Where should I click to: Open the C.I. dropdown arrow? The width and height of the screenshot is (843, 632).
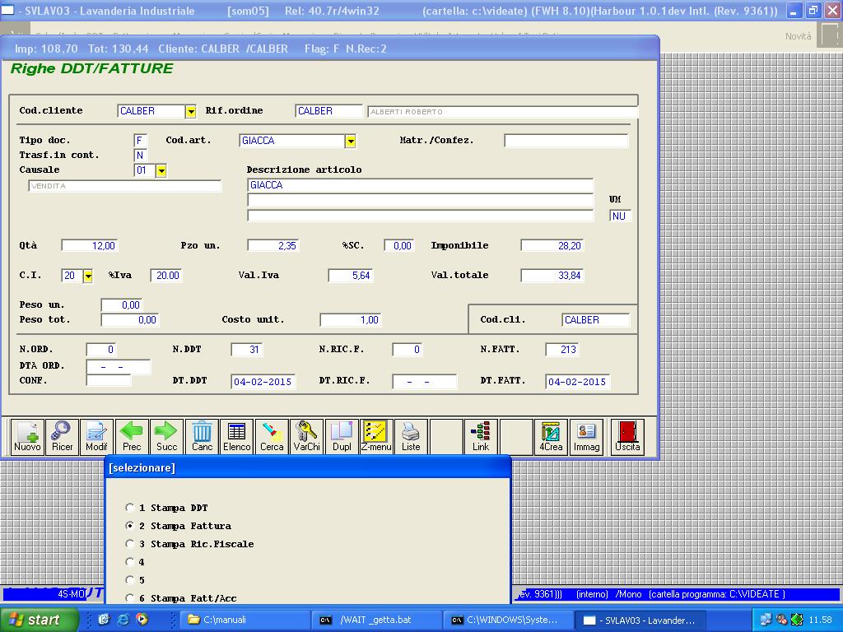tap(87, 276)
